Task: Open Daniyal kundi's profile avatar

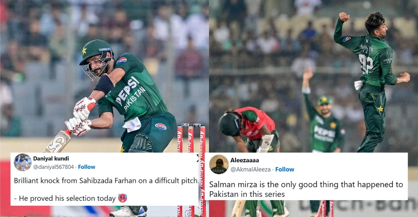Action: pos(23,162)
